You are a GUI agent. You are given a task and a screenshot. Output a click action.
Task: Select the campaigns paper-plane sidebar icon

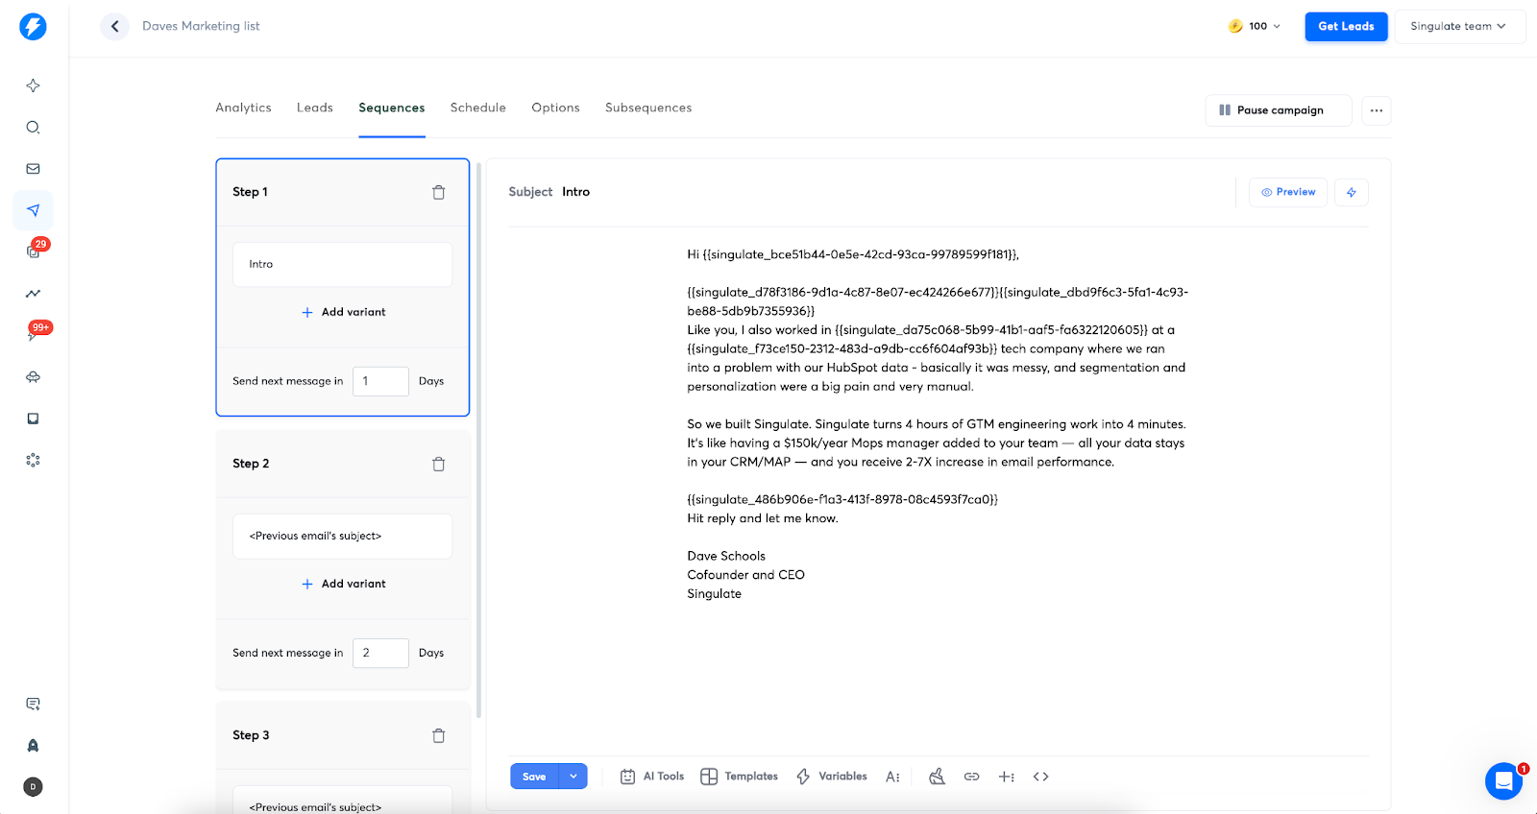[x=33, y=210]
